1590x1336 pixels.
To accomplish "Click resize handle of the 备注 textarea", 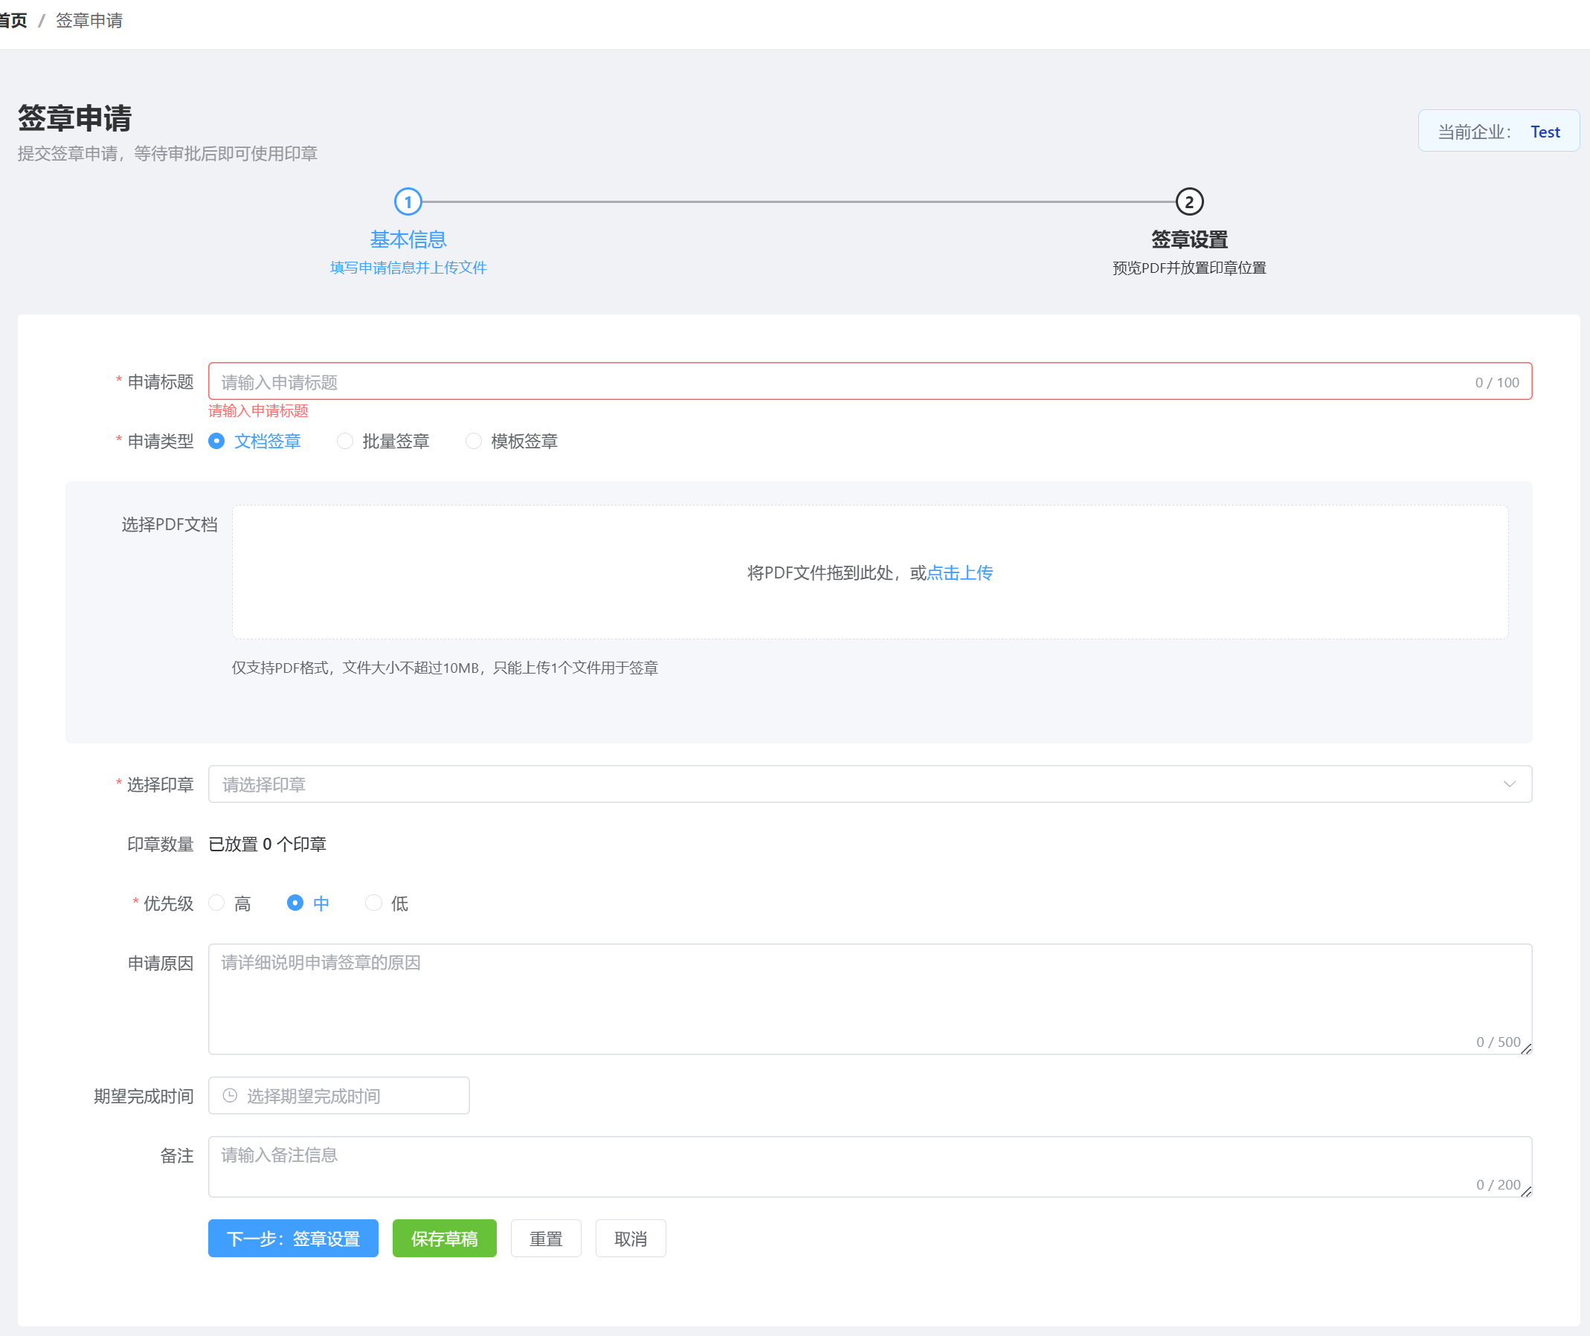I will click(x=1525, y=1191).
